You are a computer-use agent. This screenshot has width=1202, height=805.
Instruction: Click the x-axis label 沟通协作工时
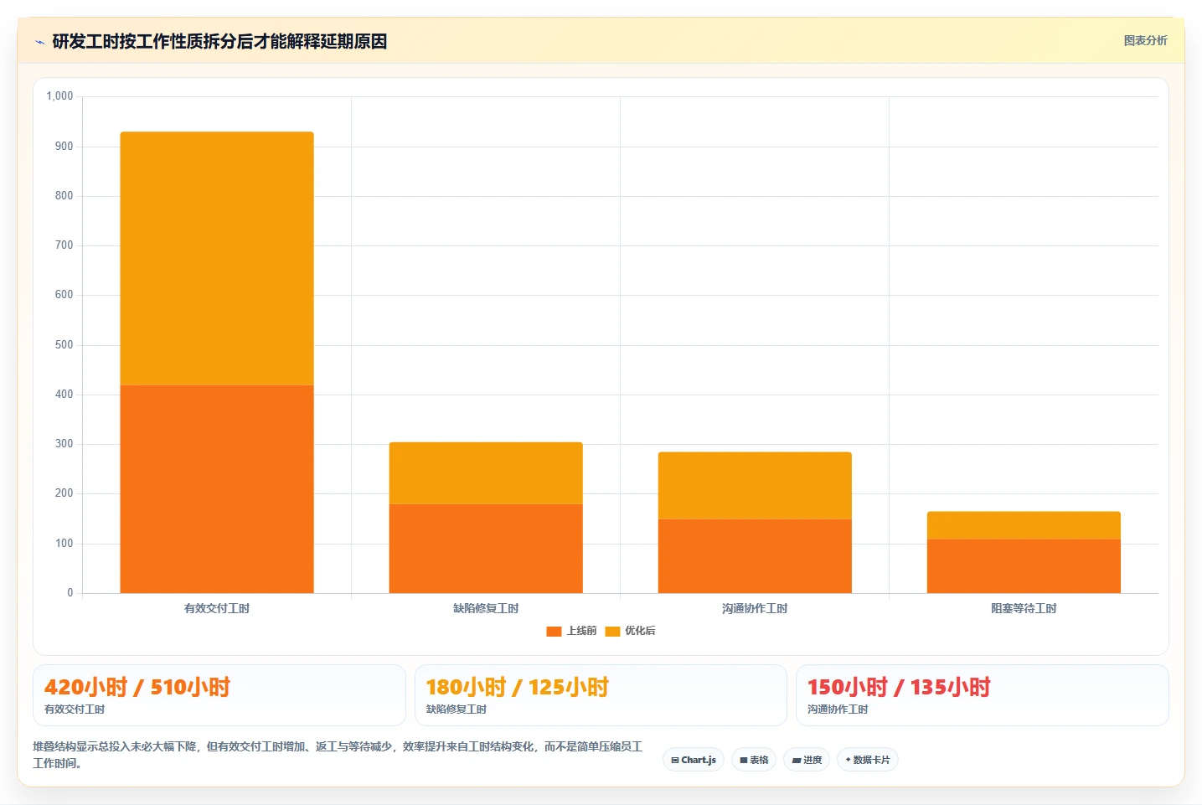click(755, 609)
